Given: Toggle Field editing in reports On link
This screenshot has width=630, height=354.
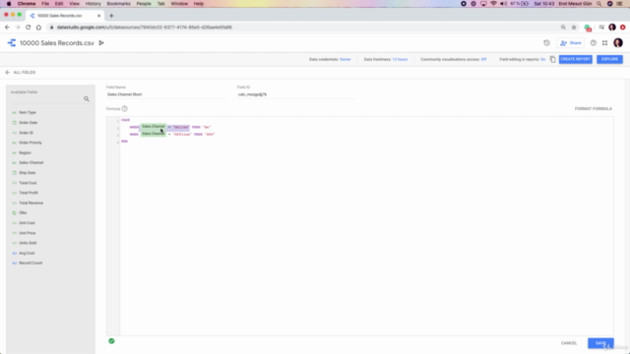Looking at the screenshot, I should click(542, 59).
